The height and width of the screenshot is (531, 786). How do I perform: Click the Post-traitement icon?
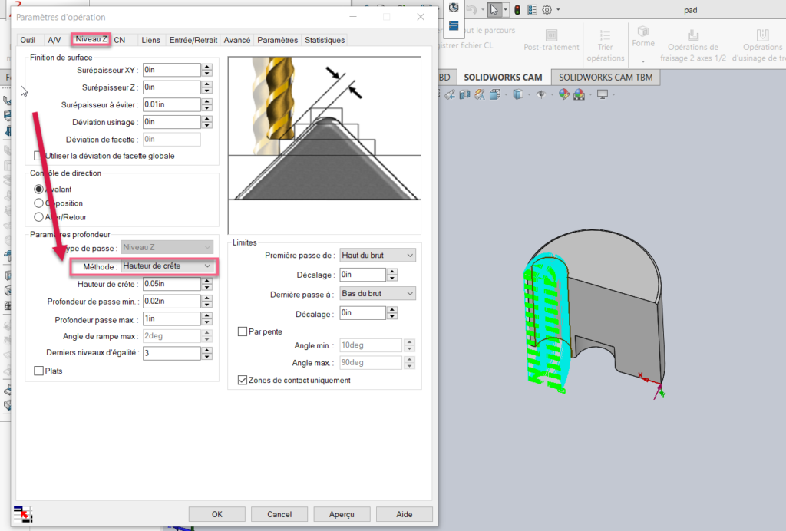tap(551, 36)
